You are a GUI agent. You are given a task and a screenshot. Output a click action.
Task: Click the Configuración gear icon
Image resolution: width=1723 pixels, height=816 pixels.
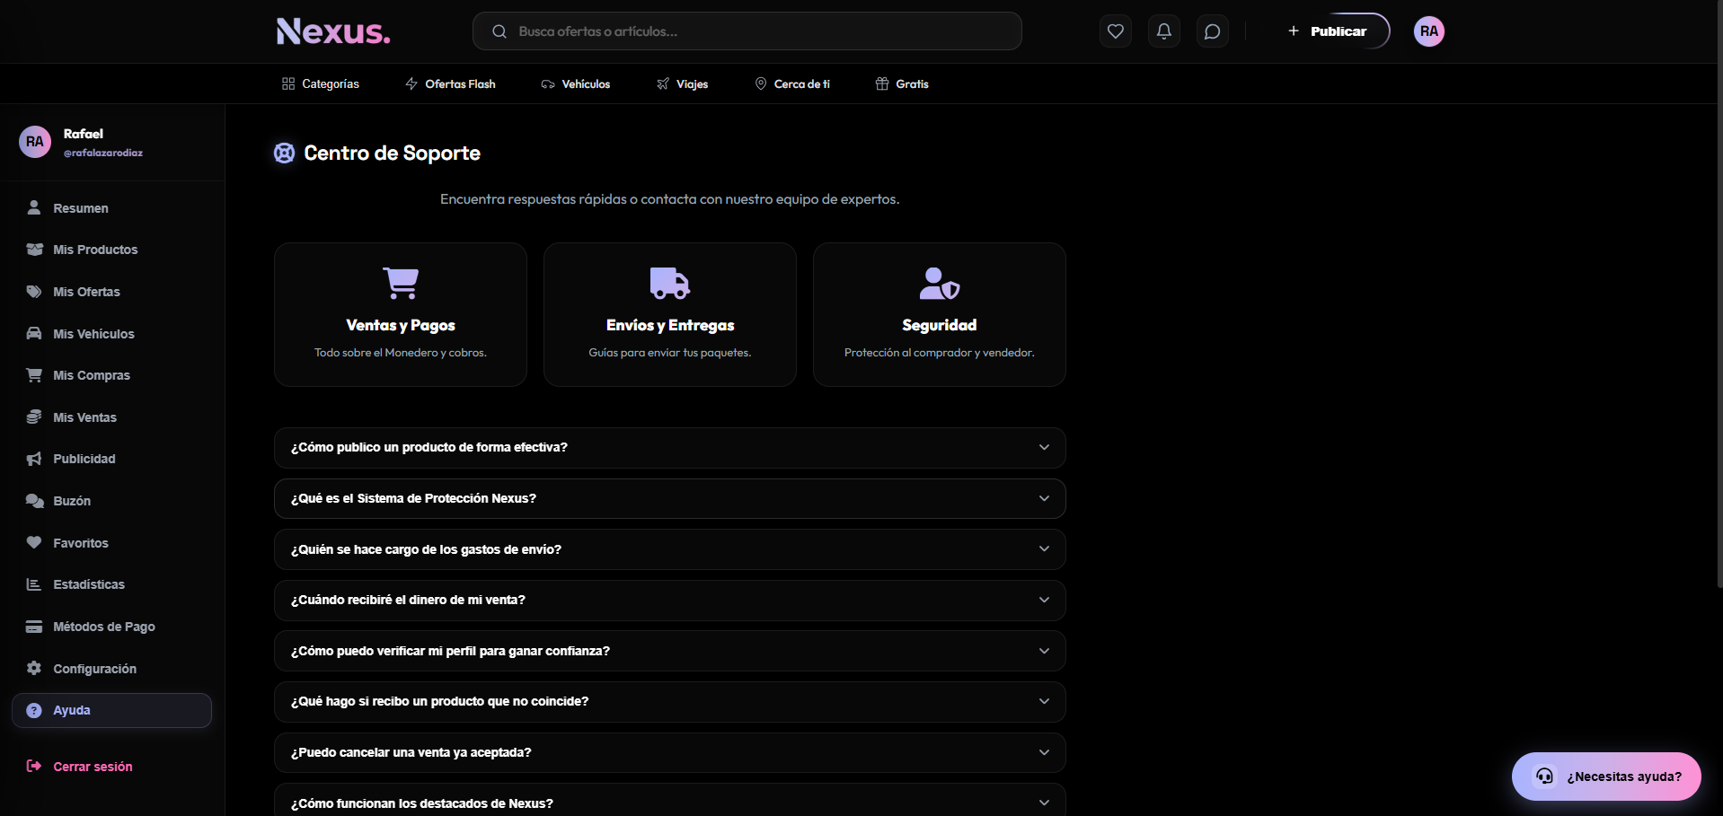[34, 668]
